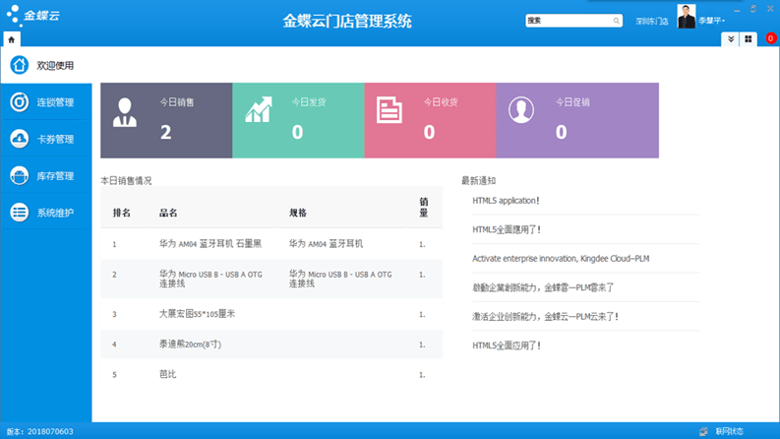This screenshot has width=780, height=439.
Task: Open notice 啟動企業創新能力 traditional
Action: [x=543, y=287]
